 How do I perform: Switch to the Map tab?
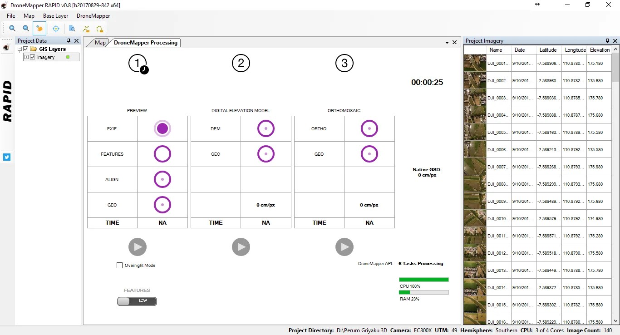pos(100,42)
